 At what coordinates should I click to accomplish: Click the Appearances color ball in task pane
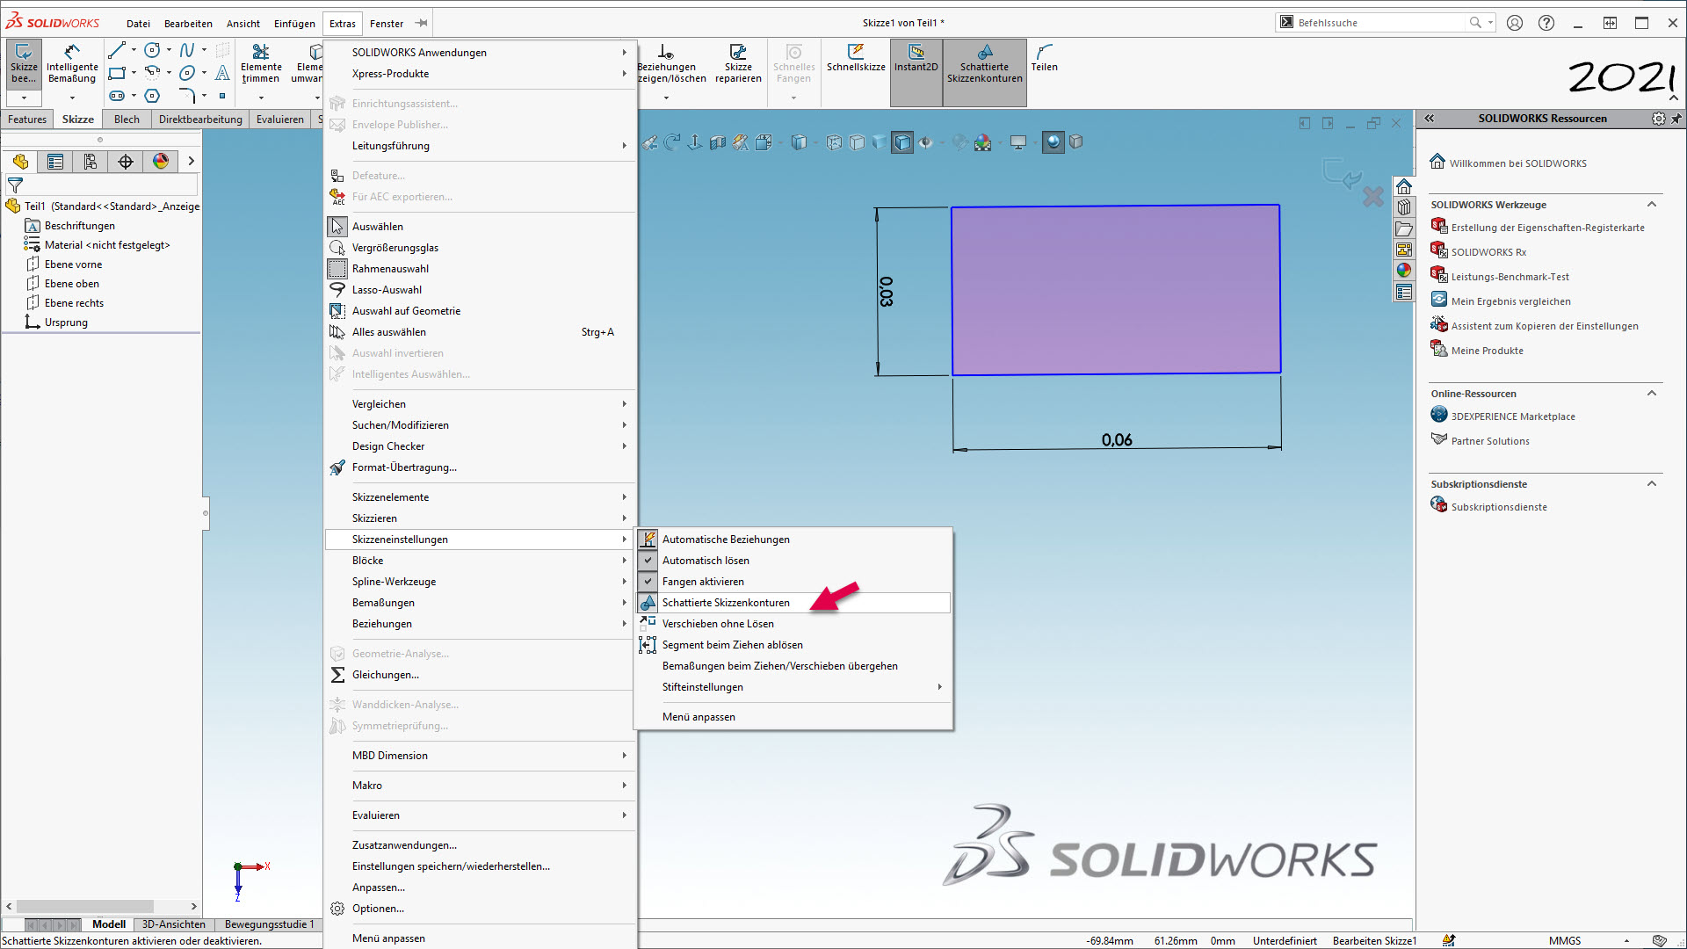[x=1404, y=271]
